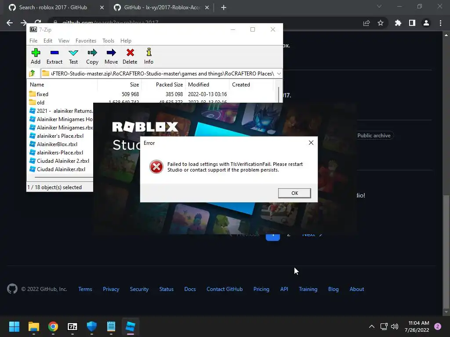Click GitHub octocat logo in footer
This screenshot has height=337, width=450.
coord(12,289)
